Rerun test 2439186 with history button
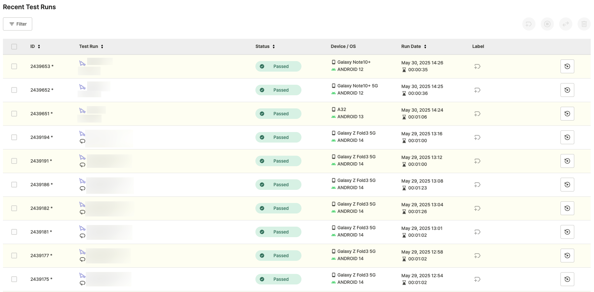Screen dimensions: 594x292 567,185
